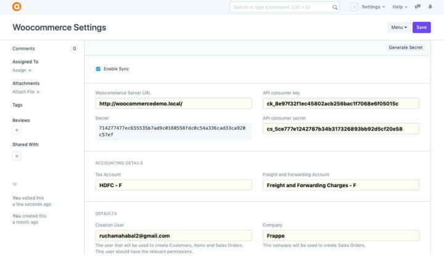444x277 pixels.
Task: Edit the Woocommerce Server URL field
Action: pos(173,103)
